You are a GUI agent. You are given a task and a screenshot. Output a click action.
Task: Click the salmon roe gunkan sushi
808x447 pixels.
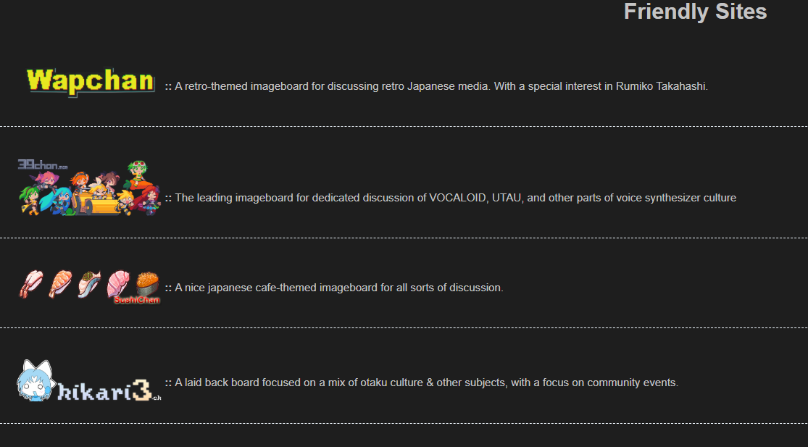point(148,283)
